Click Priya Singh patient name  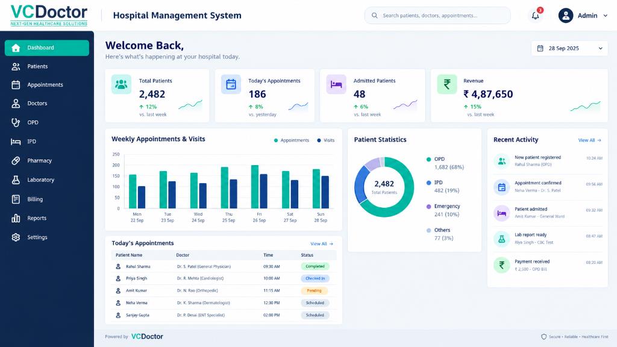[137, 278]
